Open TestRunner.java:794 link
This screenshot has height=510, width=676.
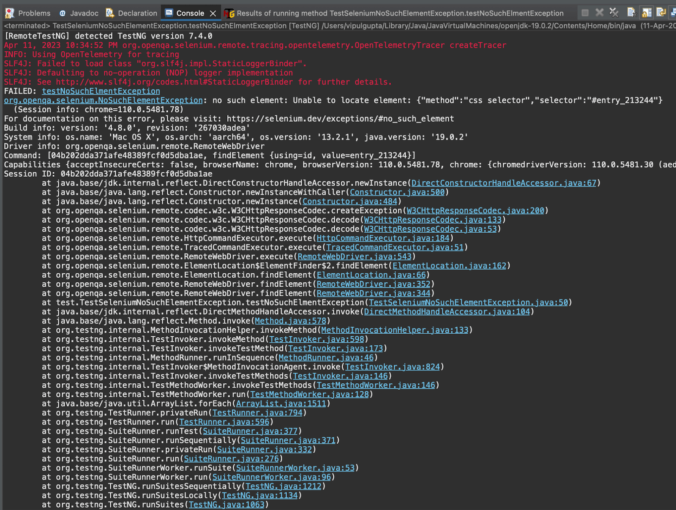[x=257, y=413]
